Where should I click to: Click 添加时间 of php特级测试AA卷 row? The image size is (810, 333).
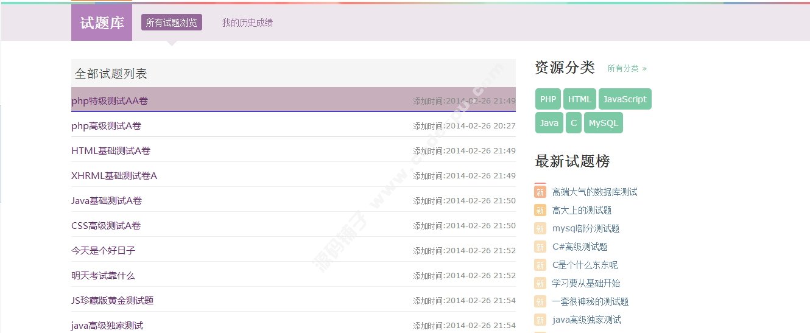coord(464,101)
